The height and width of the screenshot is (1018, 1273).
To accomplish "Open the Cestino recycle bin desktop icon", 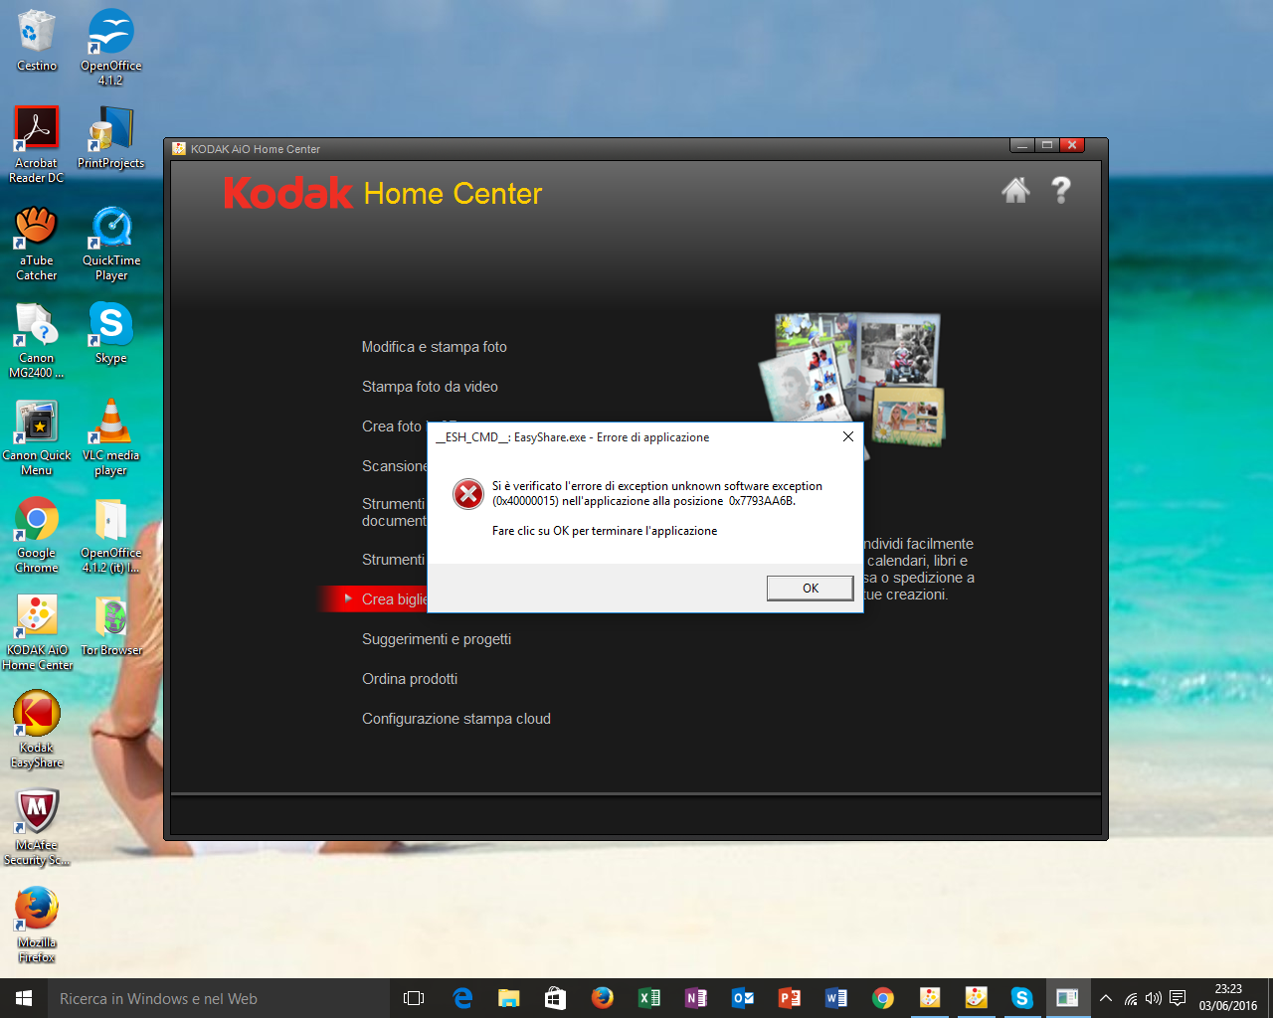I will pyautogui.click(x=37, y=40).
